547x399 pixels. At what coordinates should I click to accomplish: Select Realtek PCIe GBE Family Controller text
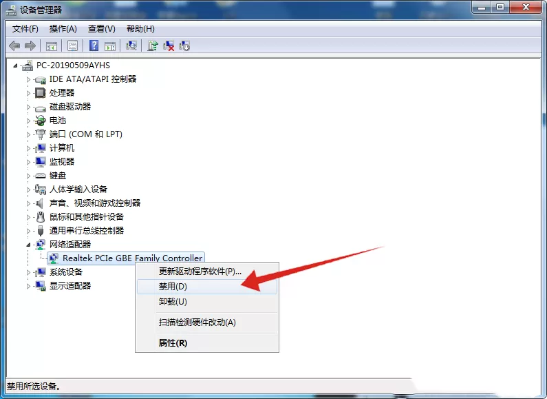coord(133,258)
